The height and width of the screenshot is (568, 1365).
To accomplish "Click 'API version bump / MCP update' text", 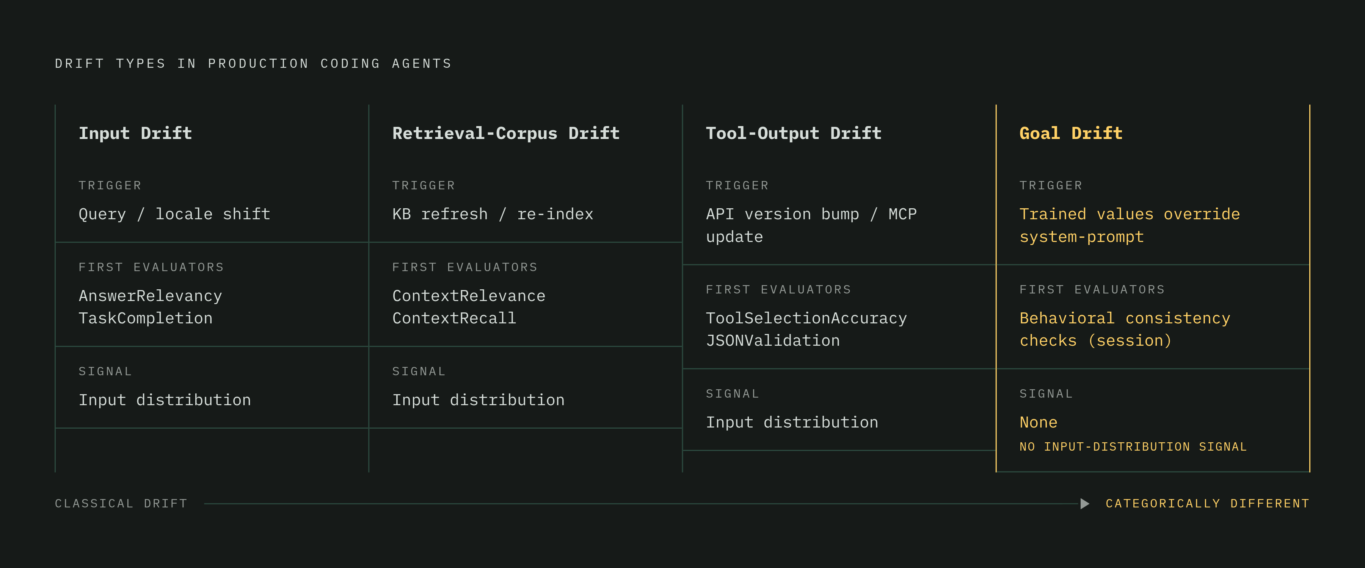I will pos(811,225).
